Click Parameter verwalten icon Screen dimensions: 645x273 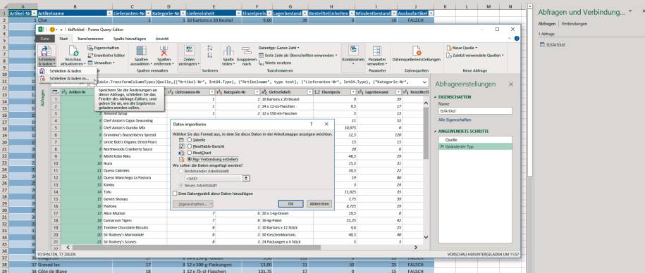click(377, 51)
